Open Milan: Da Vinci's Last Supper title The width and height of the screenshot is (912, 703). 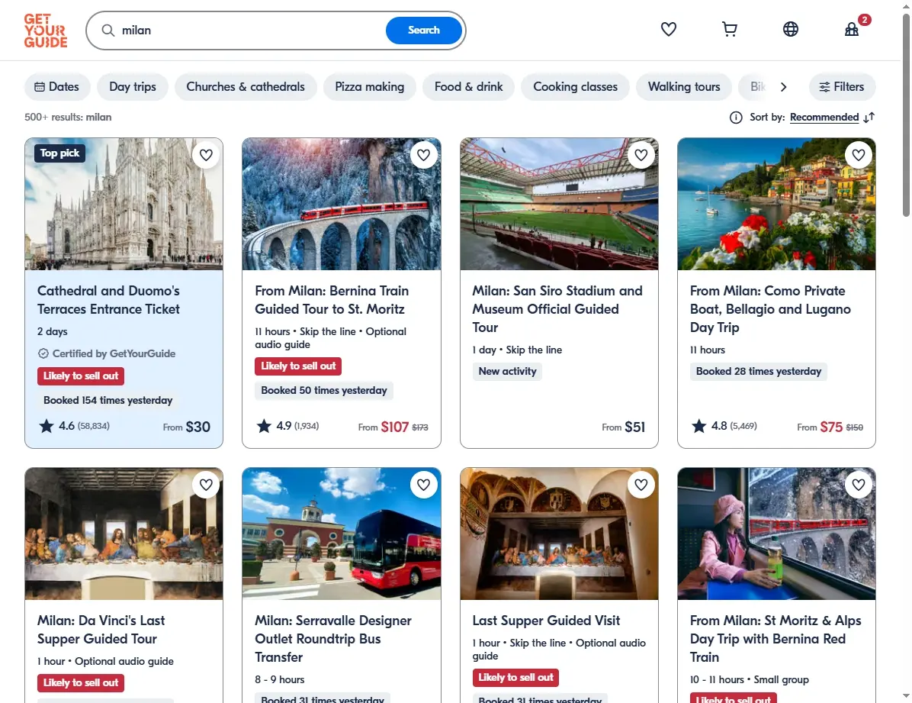[x=101, y=630]
